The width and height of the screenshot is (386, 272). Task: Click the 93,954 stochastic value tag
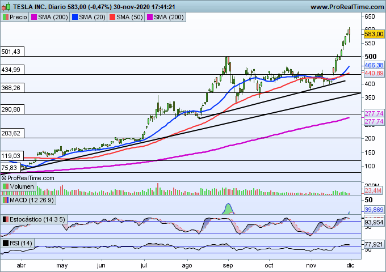point(374,222)
